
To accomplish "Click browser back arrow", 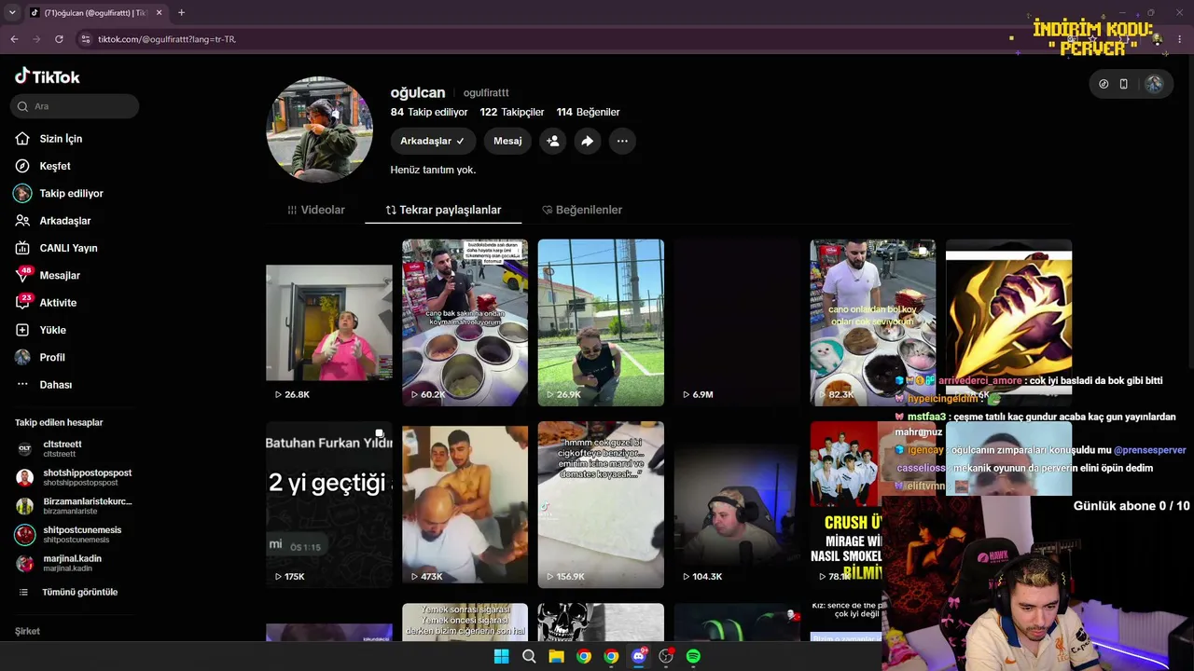I will pos(14,39).
